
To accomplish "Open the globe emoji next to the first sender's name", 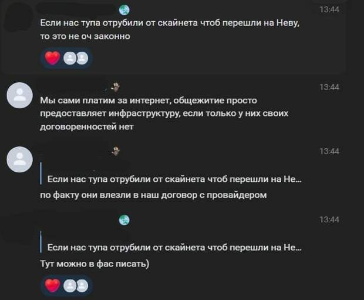I will tap(124, 10).
